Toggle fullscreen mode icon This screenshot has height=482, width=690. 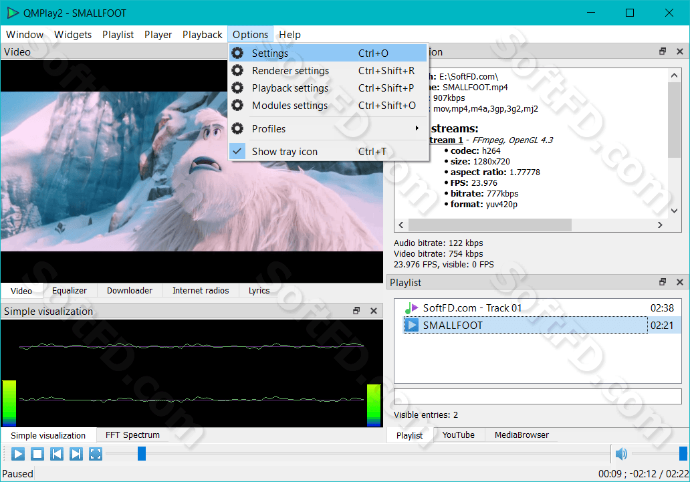pyautogui.click(x=96, y=453)
